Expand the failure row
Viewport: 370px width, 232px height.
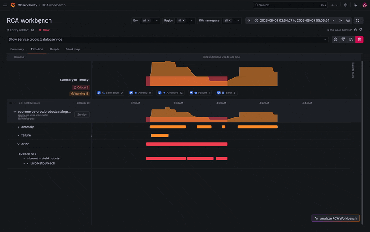(18, 135)
